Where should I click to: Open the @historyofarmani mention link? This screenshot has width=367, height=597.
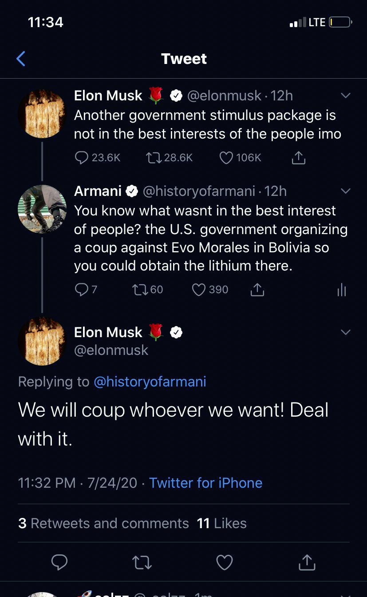150,382
